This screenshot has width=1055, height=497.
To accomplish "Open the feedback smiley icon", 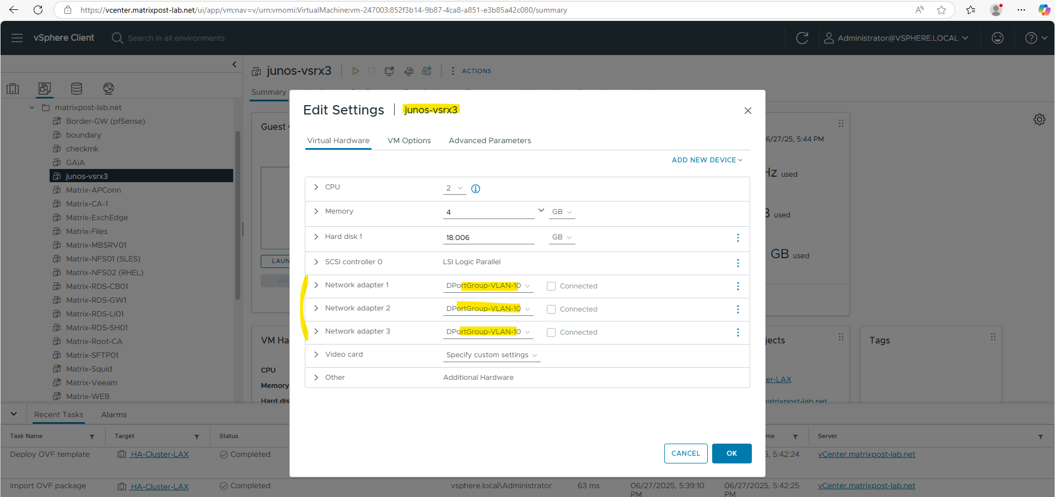I will 998,38.
